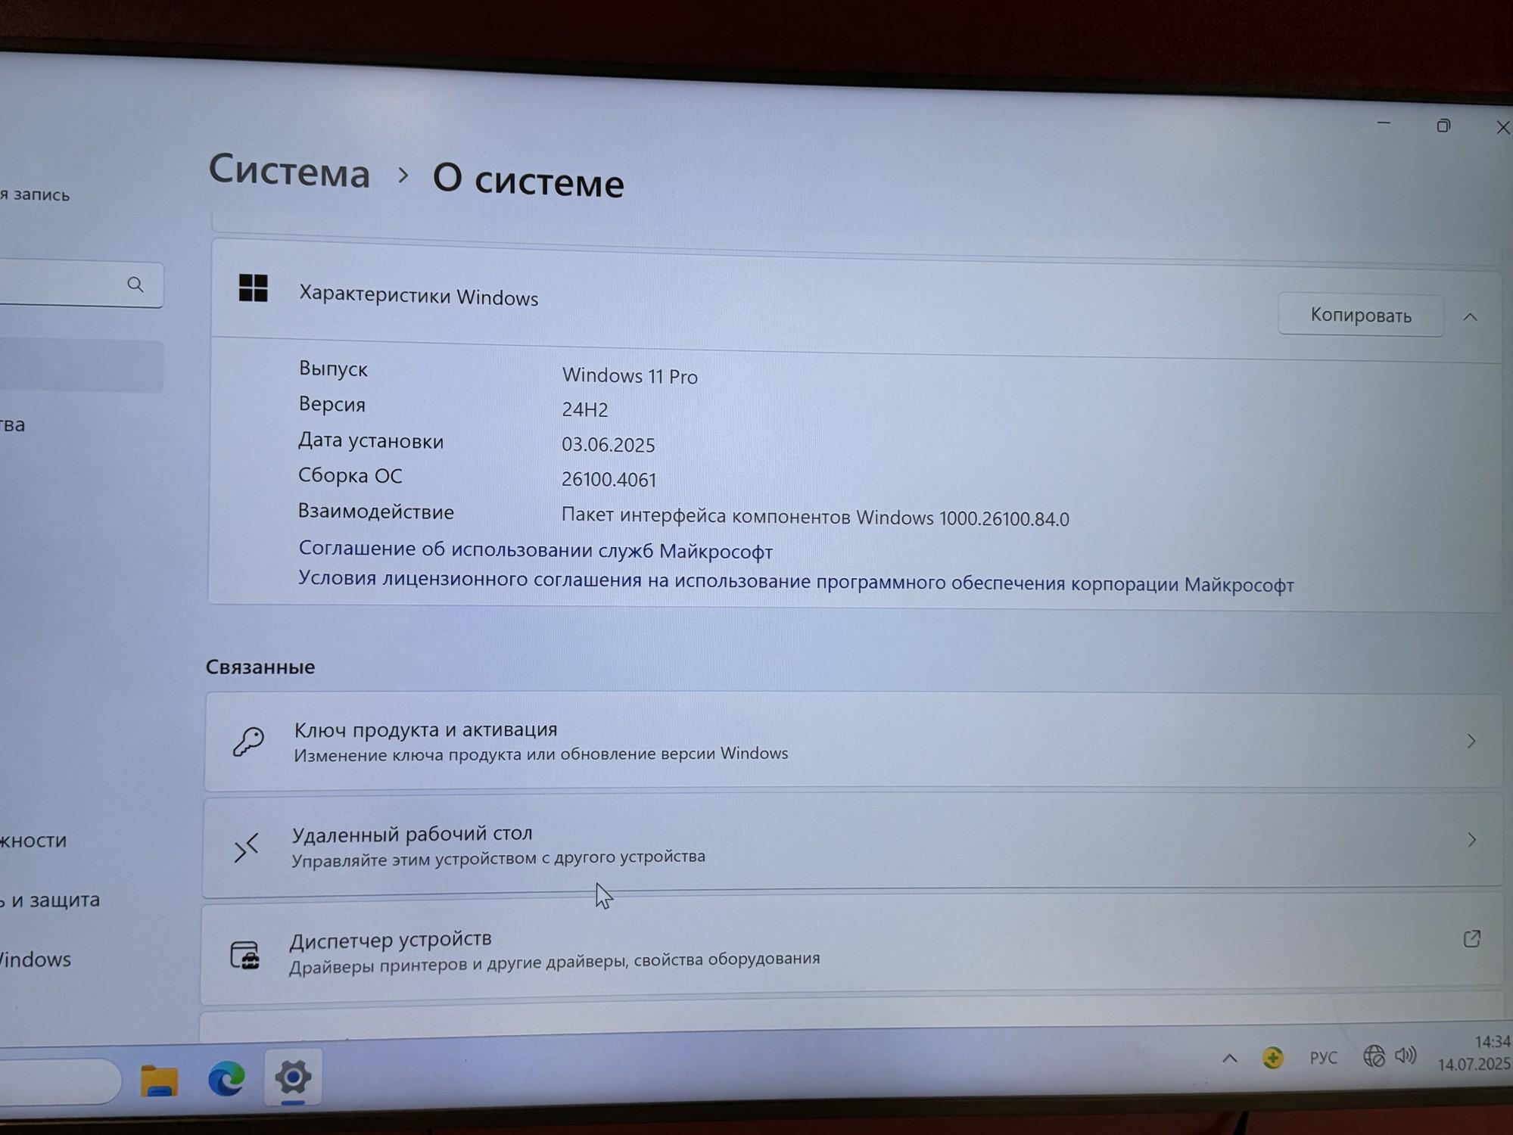Viewport: 1513px width, 1135px height.
Task: Click the yellow security tray icon
Action: coord(1273,1057)
